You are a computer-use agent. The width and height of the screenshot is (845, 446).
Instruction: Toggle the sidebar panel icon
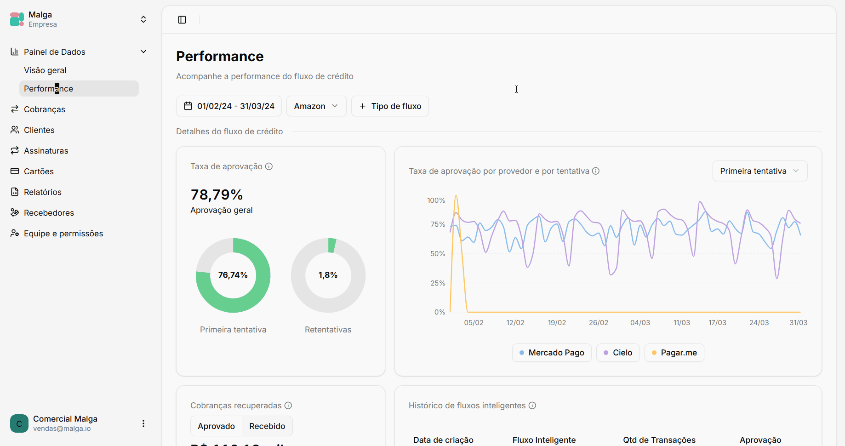point(182,20)
